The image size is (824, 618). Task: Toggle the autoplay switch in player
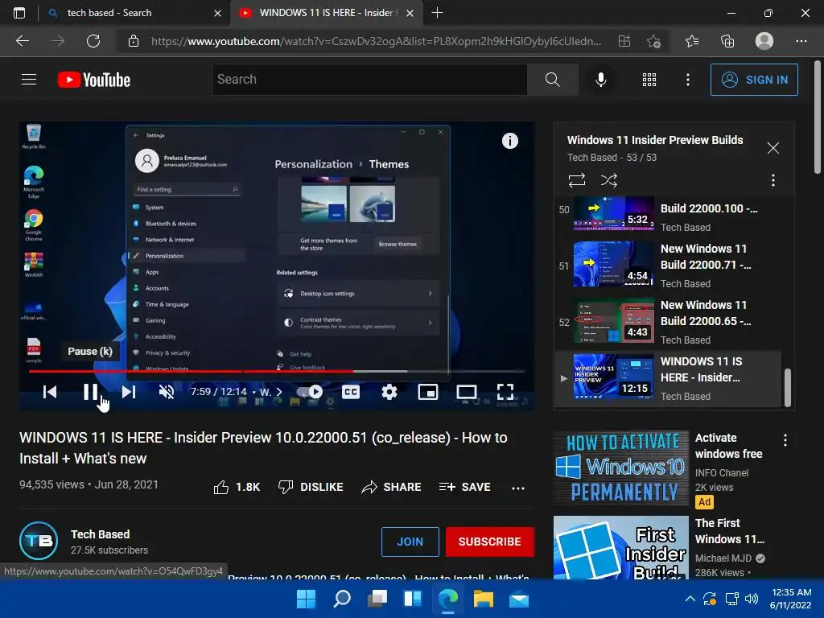pos(309,392)
